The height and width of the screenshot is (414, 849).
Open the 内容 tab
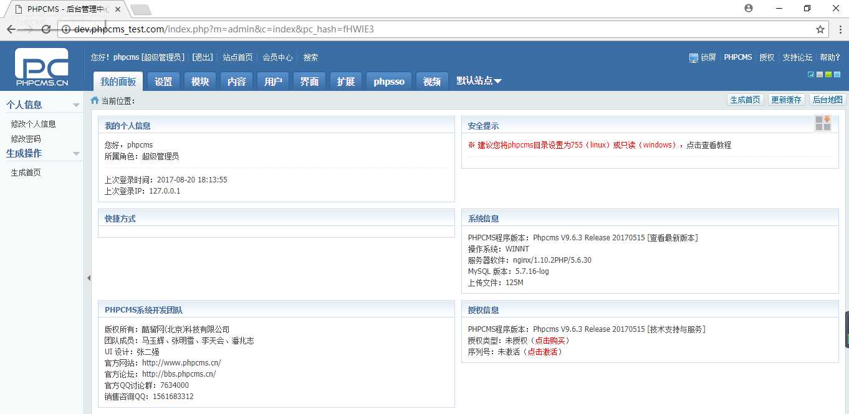236,82
